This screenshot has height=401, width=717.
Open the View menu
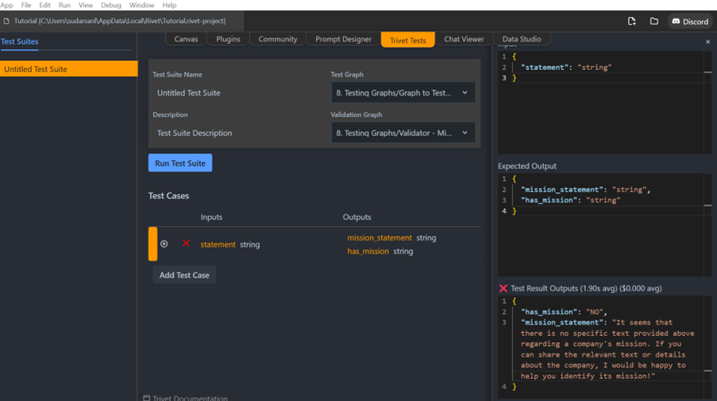[x=86, y=5]
